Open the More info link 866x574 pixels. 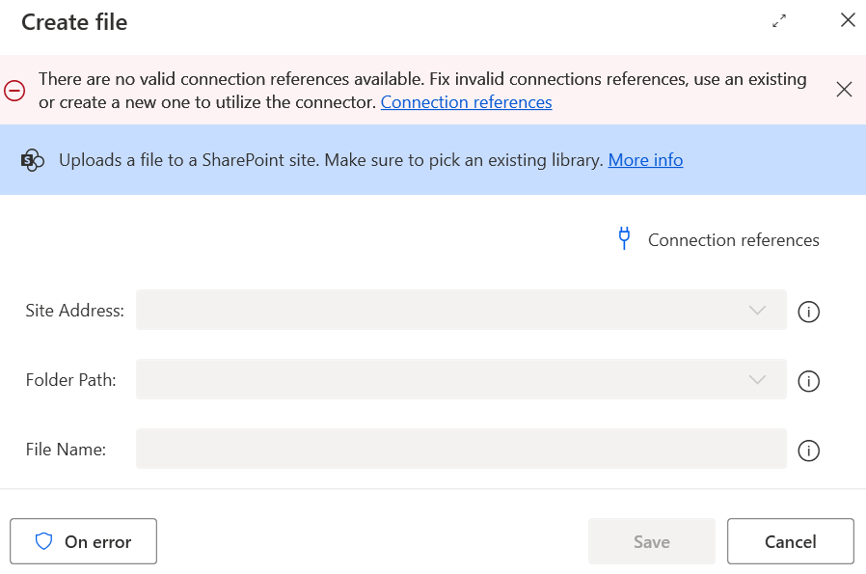[x=645, y=160]
